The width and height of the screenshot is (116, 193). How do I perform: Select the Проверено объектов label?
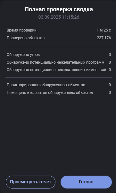[x=26, y=38]
